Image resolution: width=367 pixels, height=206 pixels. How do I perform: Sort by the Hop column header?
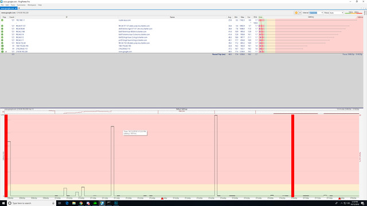click(4, 17)
